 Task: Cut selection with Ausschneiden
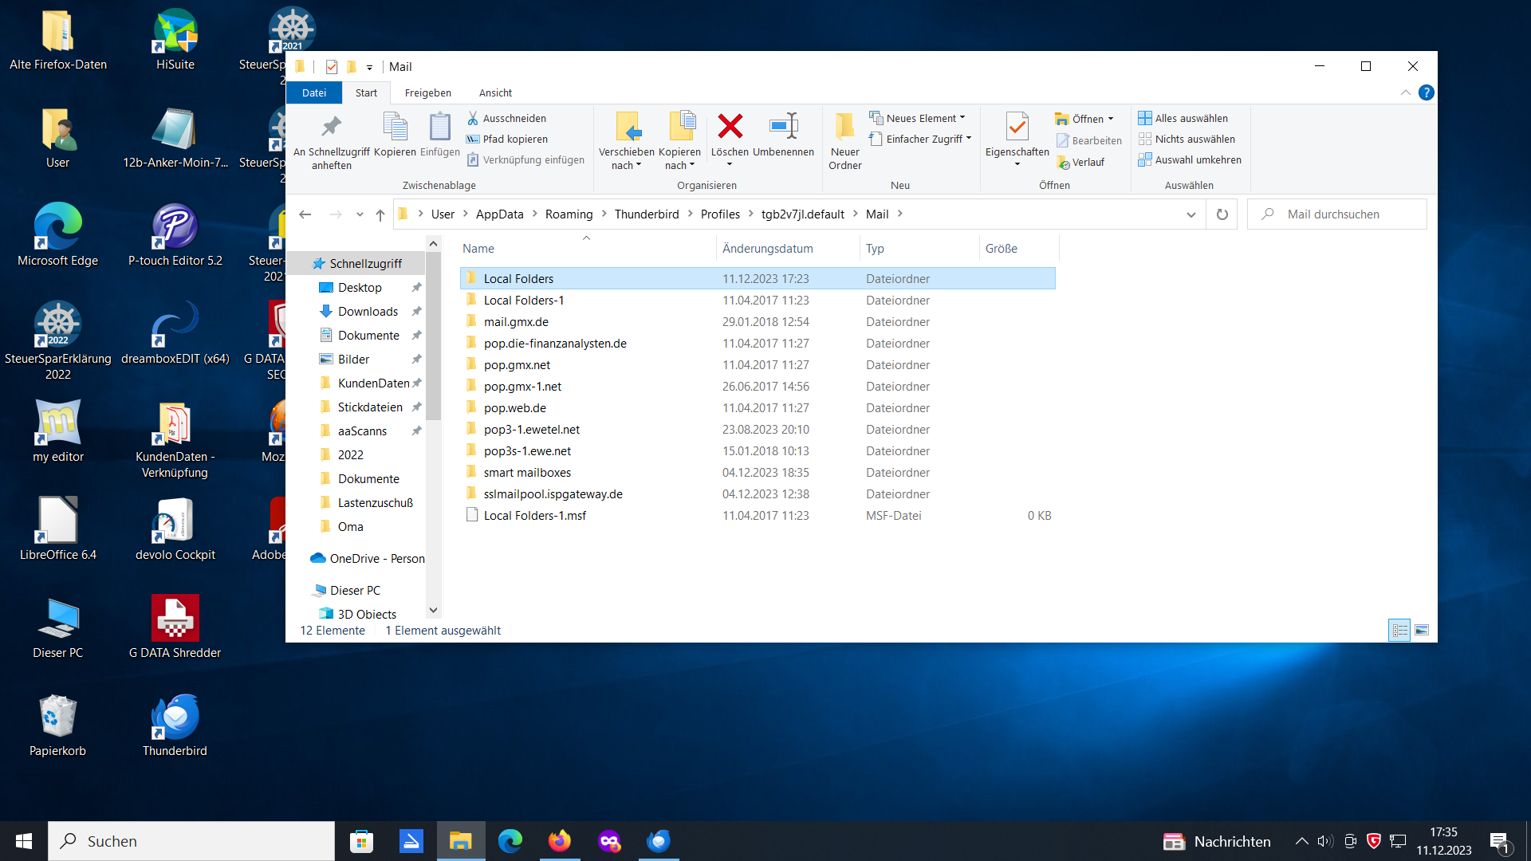point(507,118)
